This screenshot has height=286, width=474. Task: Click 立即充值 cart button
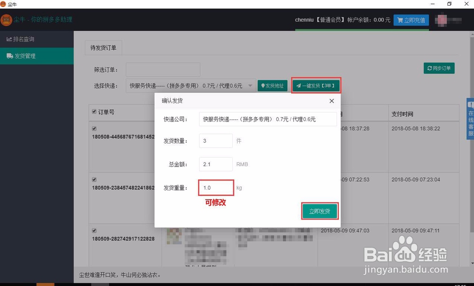point(411,20)
